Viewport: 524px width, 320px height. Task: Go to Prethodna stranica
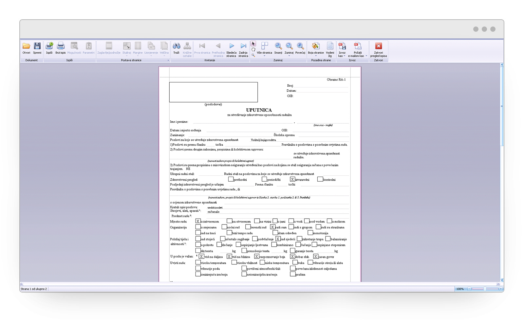click(218, 49)
